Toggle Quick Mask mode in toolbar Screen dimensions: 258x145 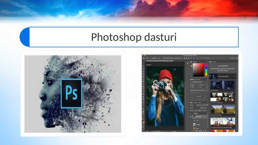[143, 125]
